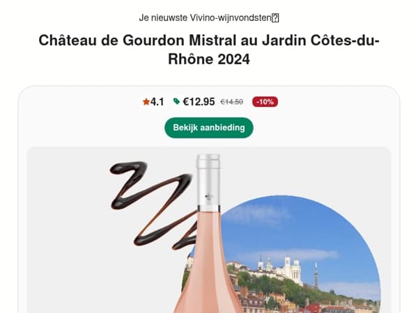Open the Bekijk aanbieding button
Image resolution: width=418 pixels, height=313 pixels.
pos(209,128)
